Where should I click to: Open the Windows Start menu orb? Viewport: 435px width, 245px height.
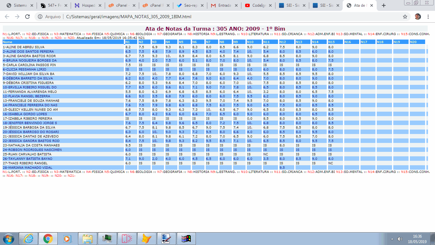click(9, 238)
